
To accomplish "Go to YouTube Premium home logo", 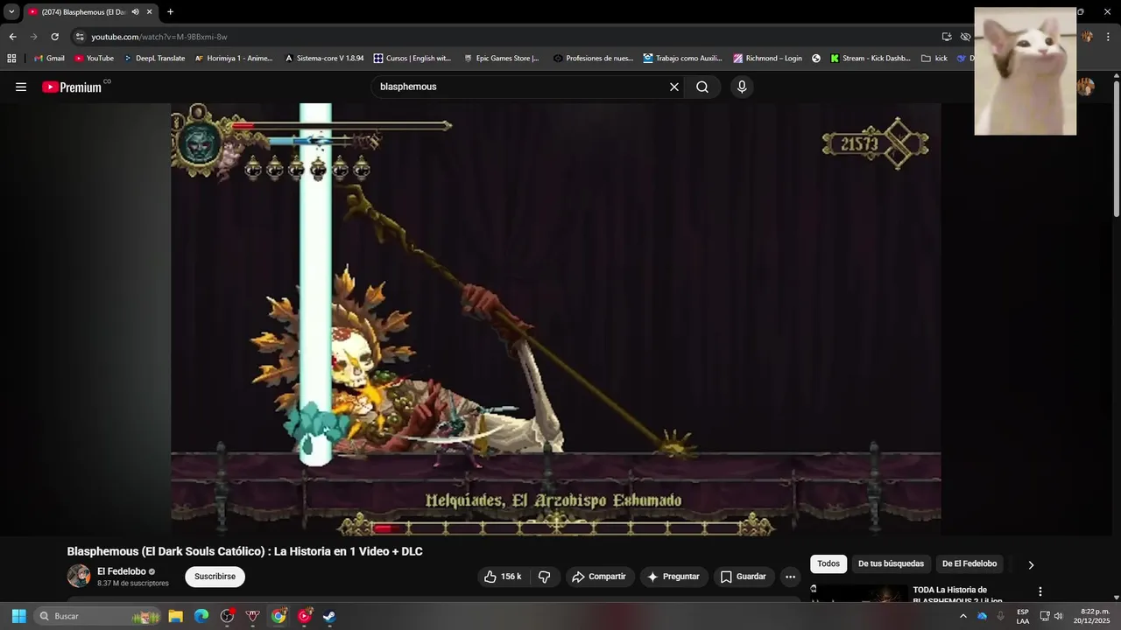I will pos(73,87).
